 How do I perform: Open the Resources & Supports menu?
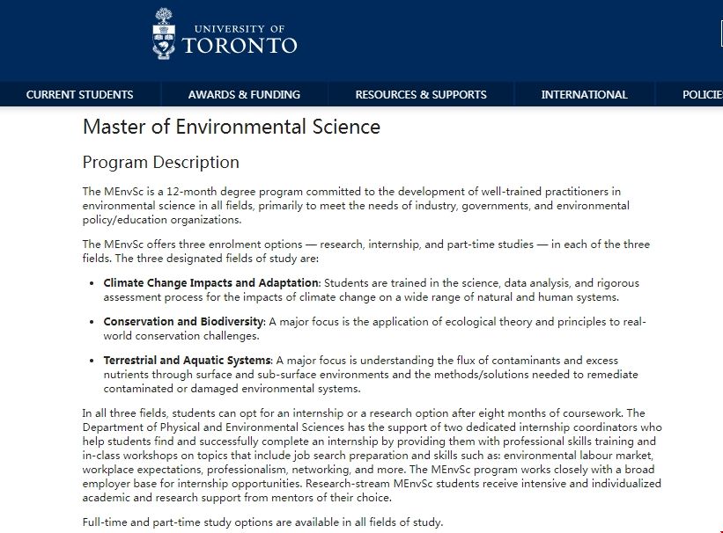click(x=421, y=94)
